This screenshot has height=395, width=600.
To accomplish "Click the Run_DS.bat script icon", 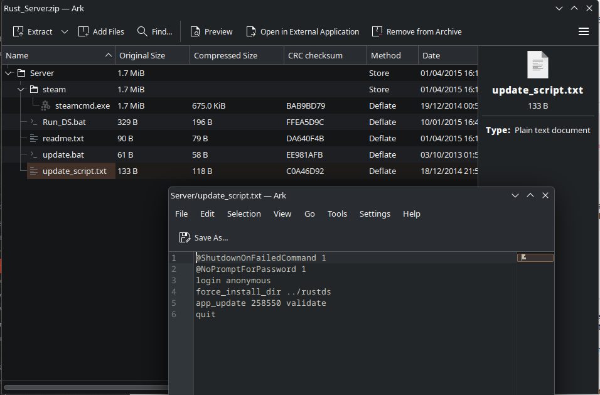I will tap(34, 122).
